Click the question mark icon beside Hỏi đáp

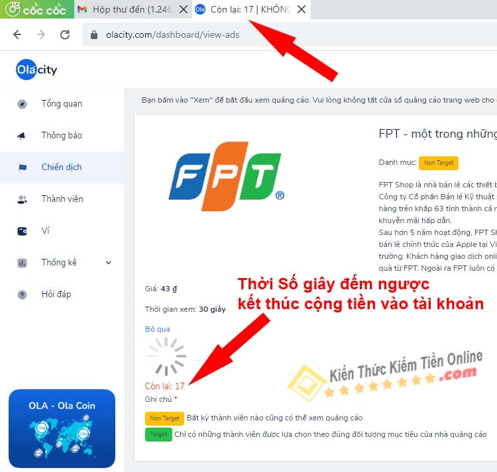[22, 295]
